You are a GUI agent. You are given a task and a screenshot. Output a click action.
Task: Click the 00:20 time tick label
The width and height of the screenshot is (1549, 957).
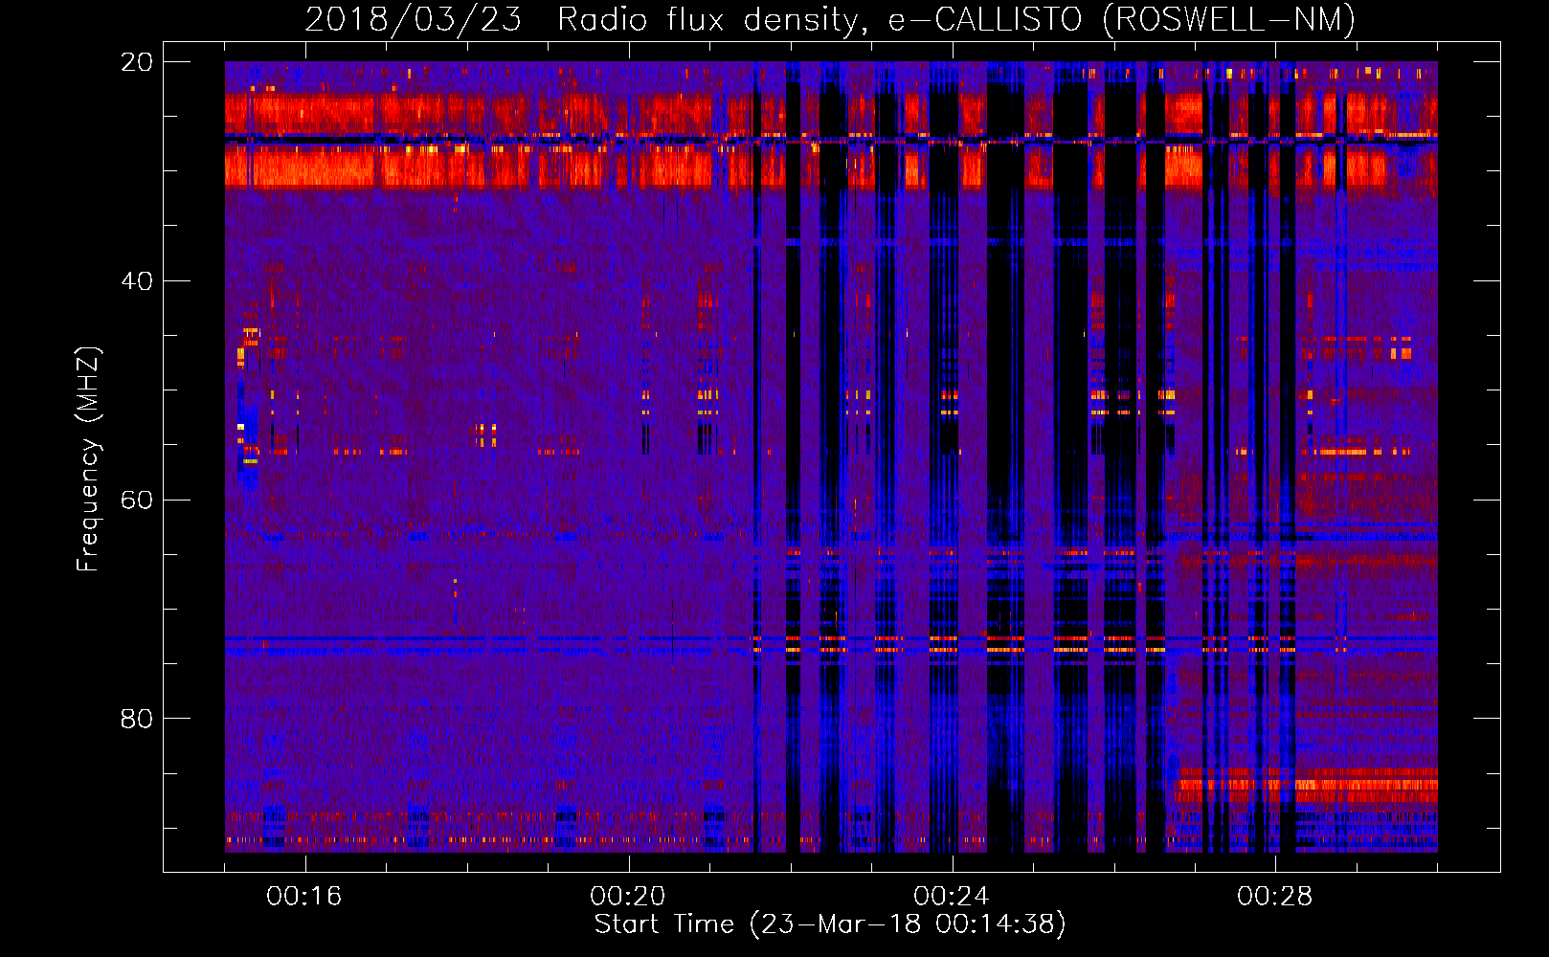(628, 897)
